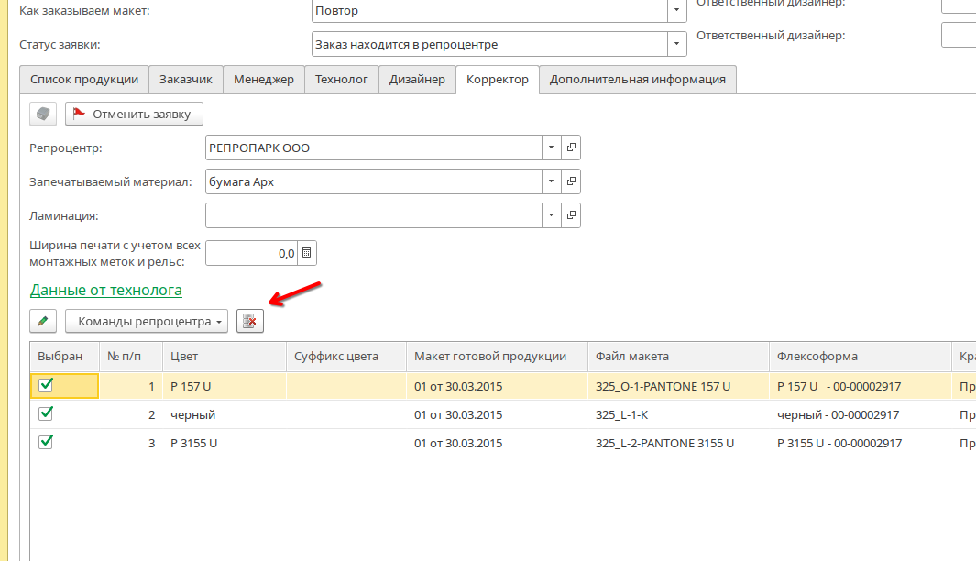Toggle the checkbox for the черный row
This screenshot has width=976, height=561.
point(46,414)
